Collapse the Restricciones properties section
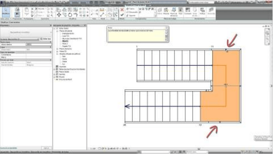Viewport: 273px width, 154px height. (x=51, y=42)
